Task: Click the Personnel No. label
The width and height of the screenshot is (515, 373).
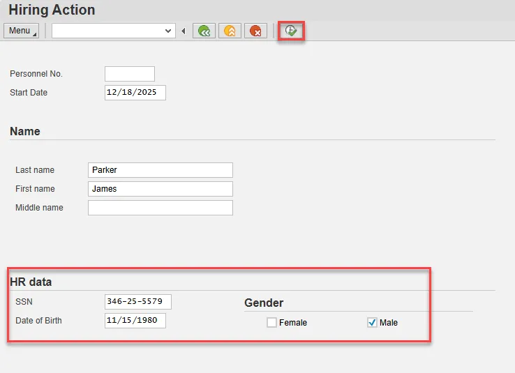Action: pyautogui.click(x=36, y=74)
